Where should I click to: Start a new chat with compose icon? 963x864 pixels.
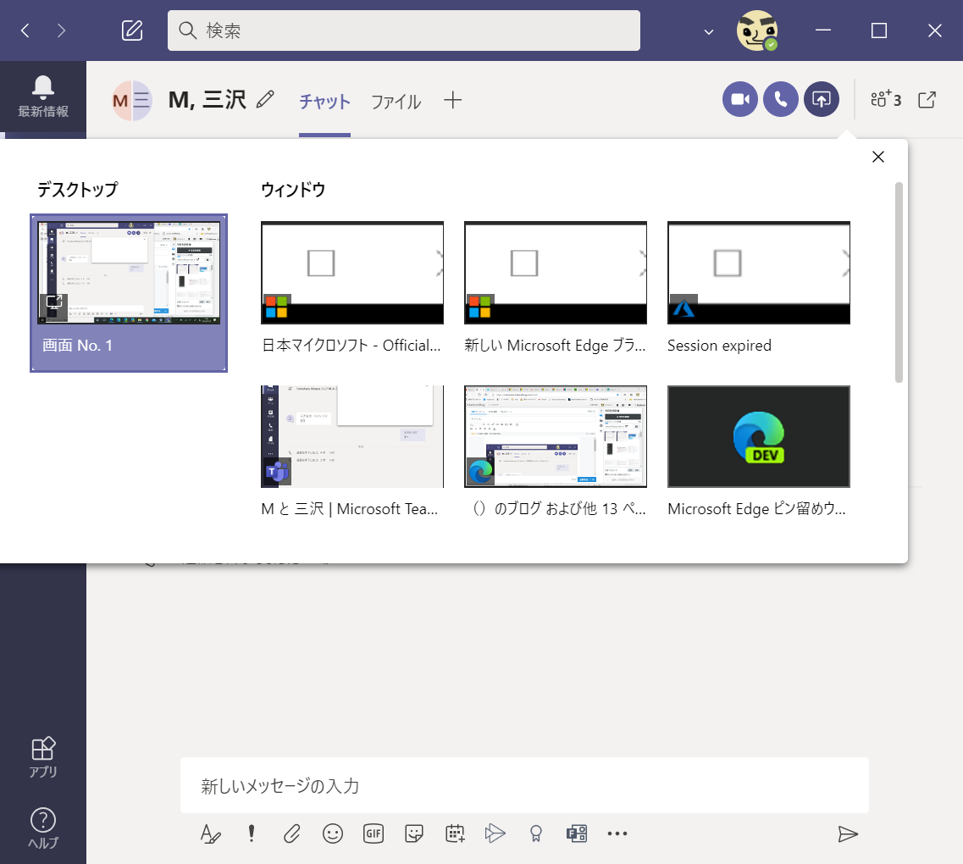132,30
